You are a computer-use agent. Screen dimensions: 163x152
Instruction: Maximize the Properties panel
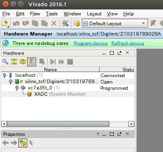112,134
